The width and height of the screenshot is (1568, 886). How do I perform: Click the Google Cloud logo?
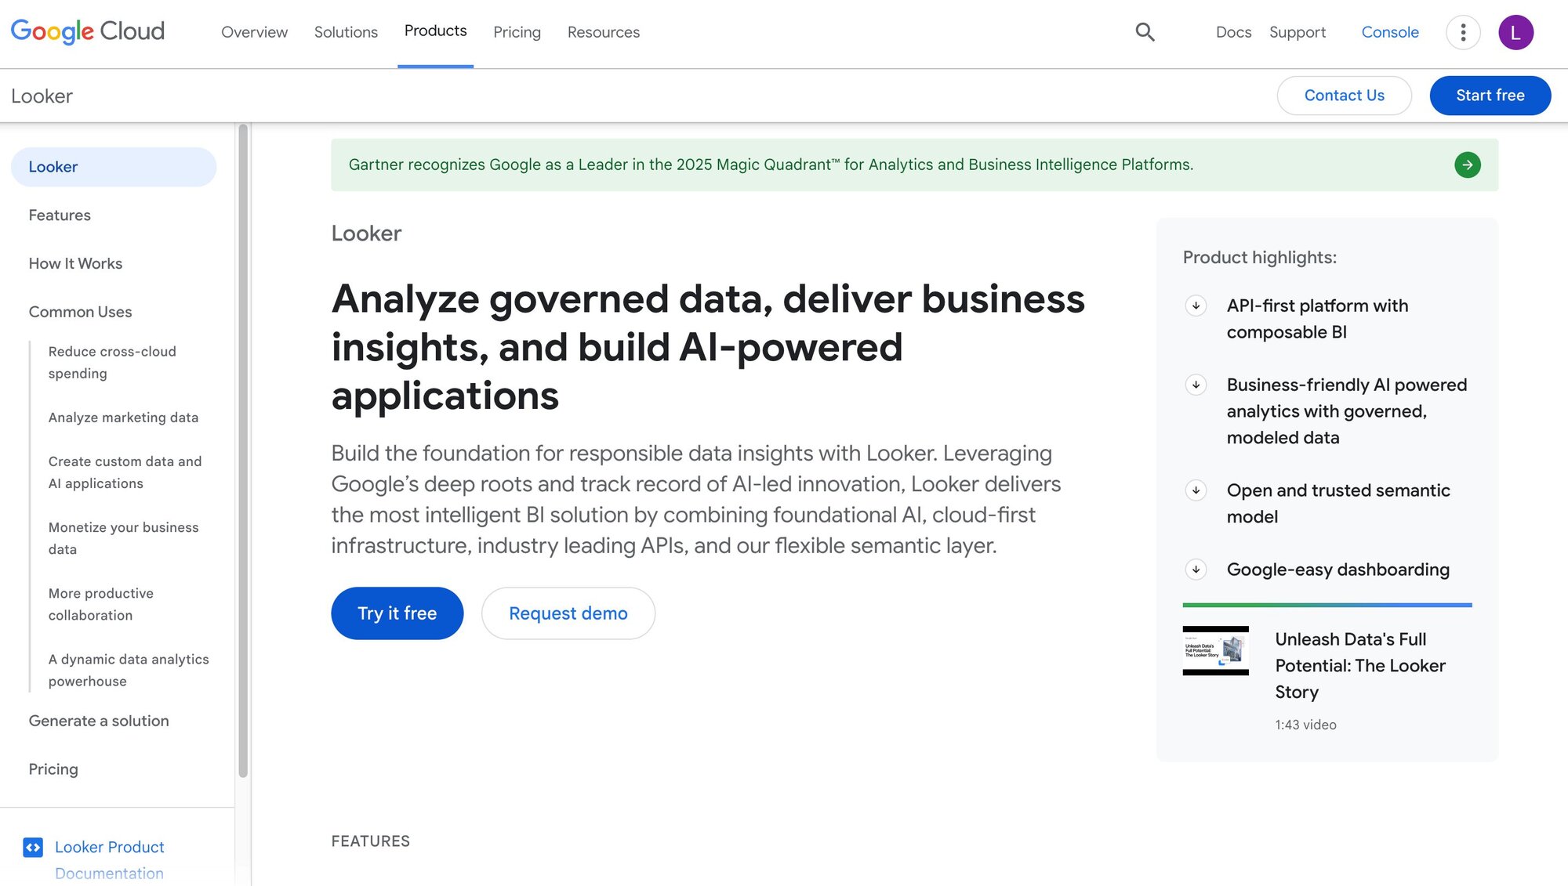(x=88, y=31)
